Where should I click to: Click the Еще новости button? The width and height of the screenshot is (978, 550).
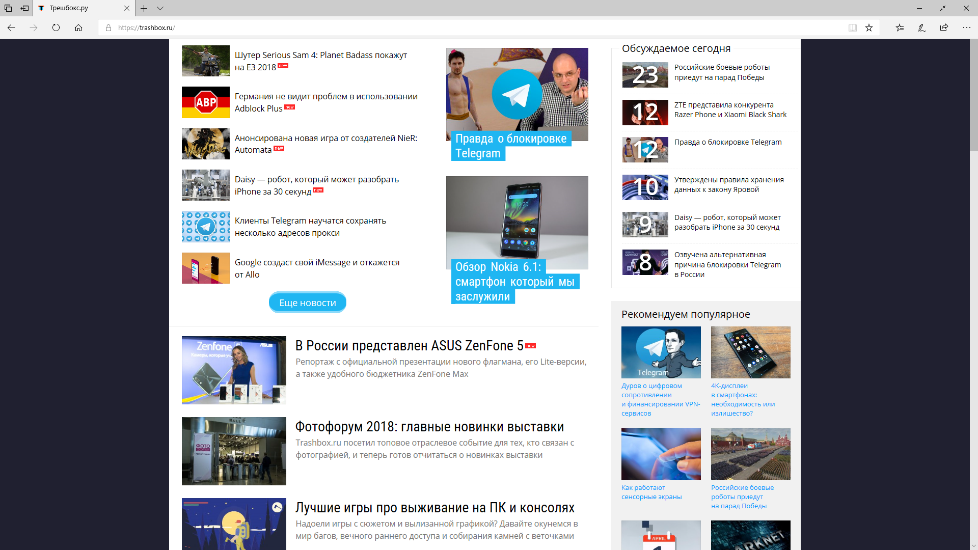click(x=308, y=302)
